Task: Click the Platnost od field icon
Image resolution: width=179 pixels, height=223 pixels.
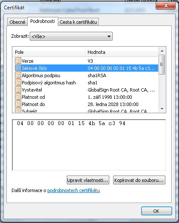Action: 18,97
